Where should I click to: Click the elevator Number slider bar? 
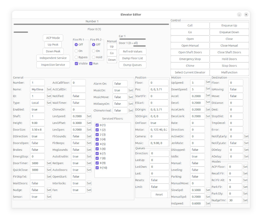pos(91,24)
